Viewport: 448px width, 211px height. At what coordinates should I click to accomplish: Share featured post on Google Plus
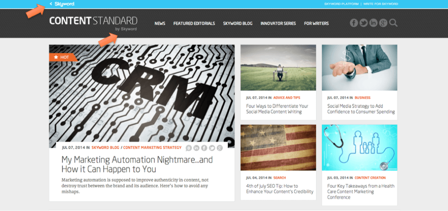coord(220,148)
